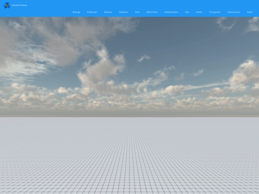Choose Snapshot from the navigation bar

point(124,12)
